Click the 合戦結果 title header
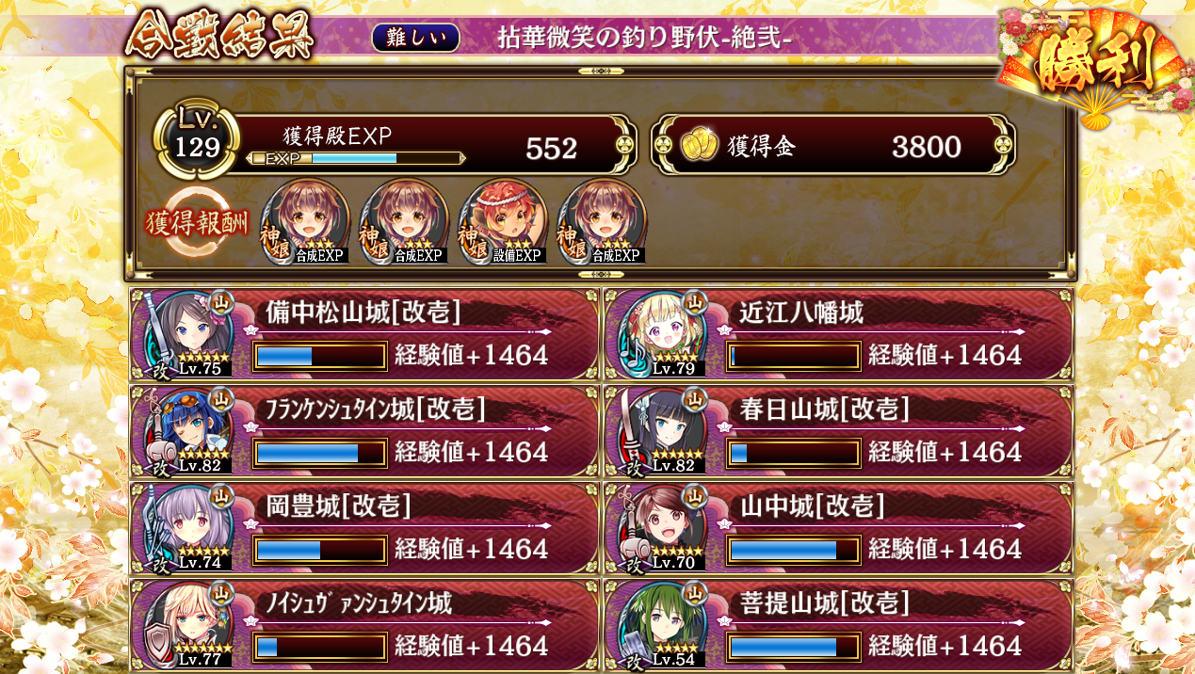 [x=219, y=38]
